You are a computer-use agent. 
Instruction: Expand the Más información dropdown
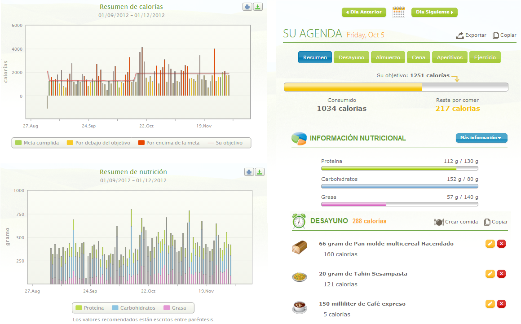481,138
